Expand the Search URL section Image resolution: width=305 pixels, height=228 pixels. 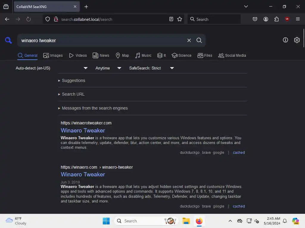71,94
